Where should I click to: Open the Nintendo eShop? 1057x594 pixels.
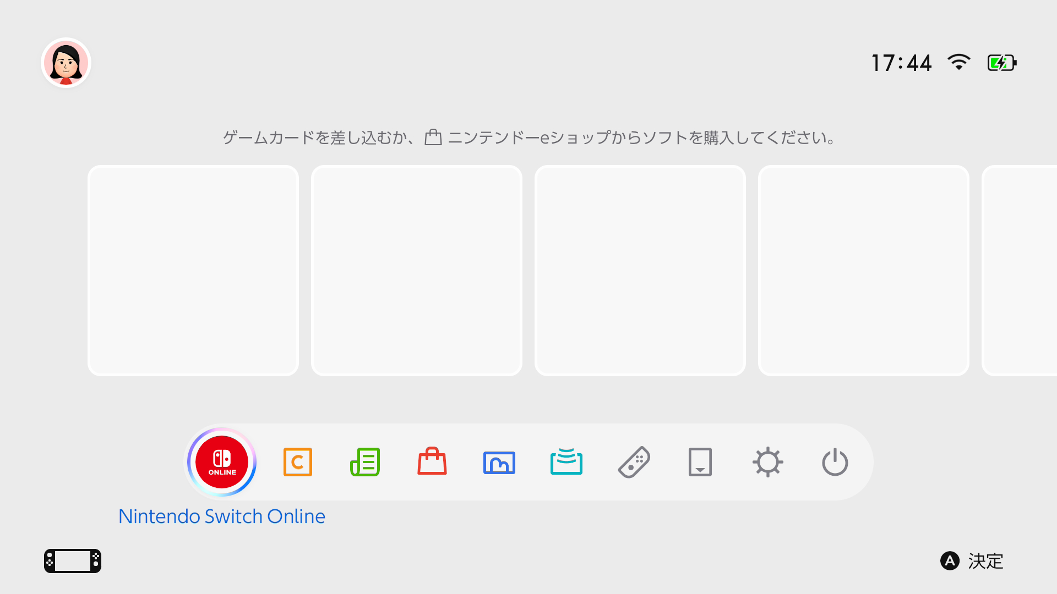pyautogui.click(x=432, y=462)
